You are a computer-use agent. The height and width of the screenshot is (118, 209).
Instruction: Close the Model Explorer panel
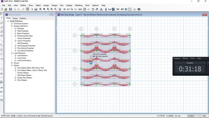click(x=52, y=14)
